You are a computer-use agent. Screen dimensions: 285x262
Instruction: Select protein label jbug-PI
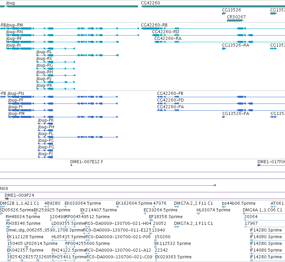(15, 107)
